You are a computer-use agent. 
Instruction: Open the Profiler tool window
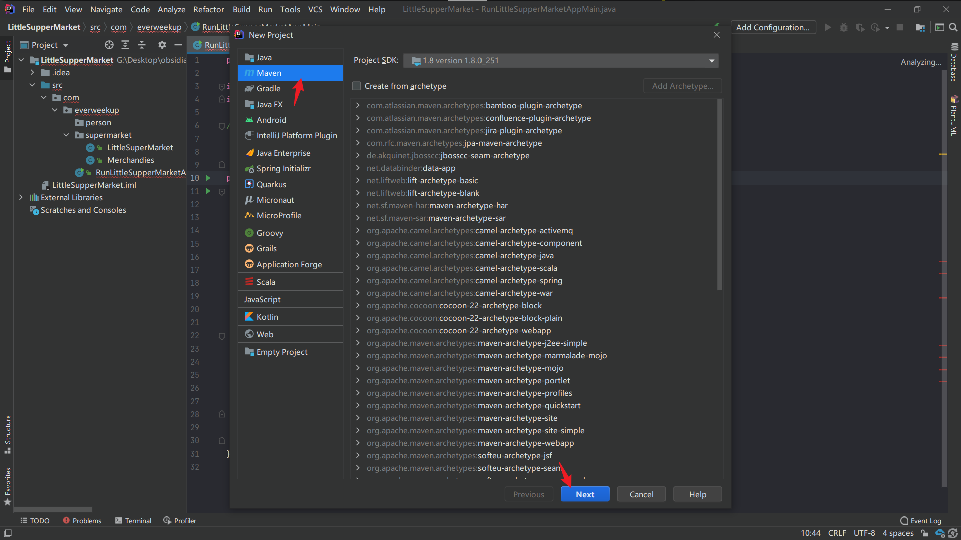point(180,521)
